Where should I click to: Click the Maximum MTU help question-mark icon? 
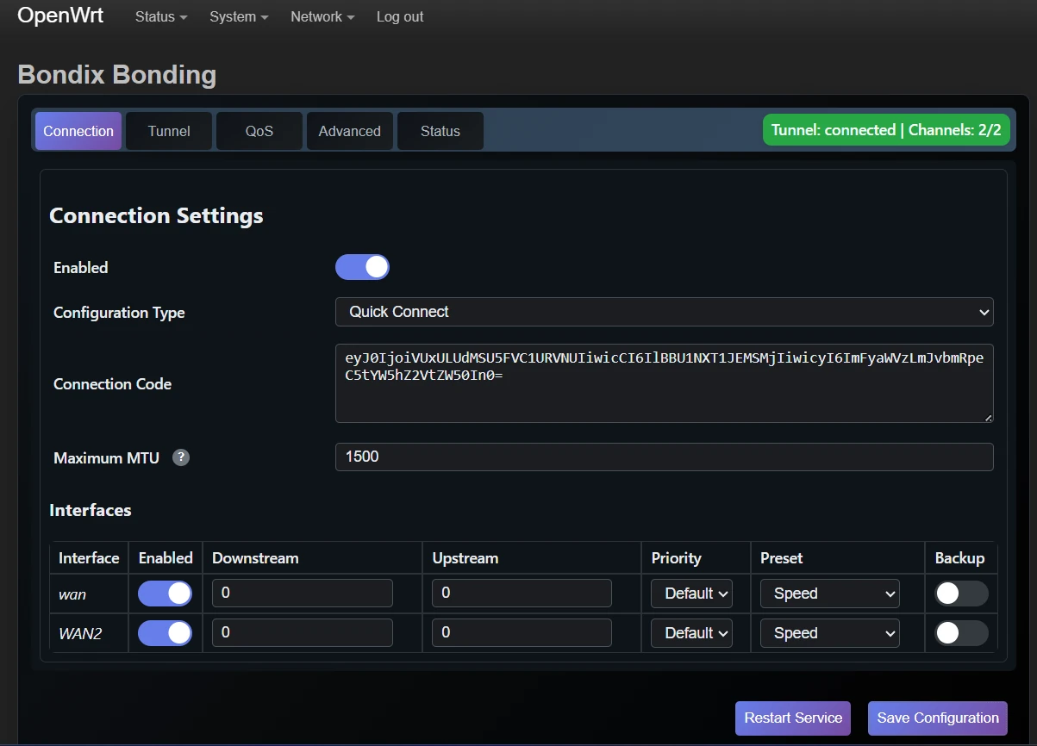click(181, 457)
